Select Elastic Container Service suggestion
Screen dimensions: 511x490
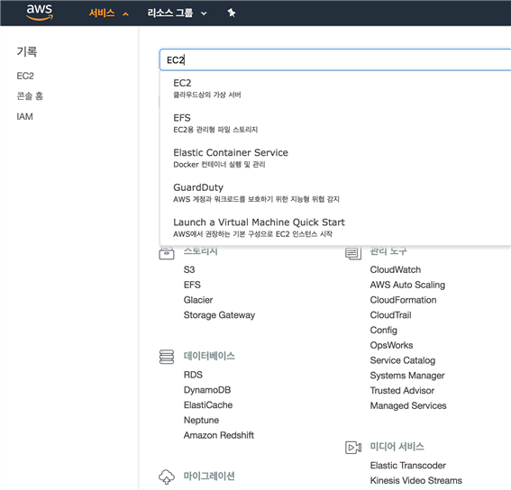(x=335, y=158)
